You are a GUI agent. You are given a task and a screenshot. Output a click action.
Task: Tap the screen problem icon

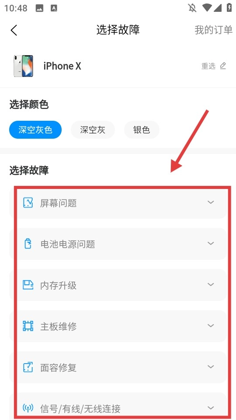coord(28,203)
